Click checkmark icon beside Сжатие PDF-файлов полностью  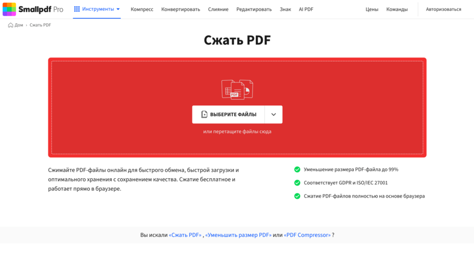(x=297, y=196)
